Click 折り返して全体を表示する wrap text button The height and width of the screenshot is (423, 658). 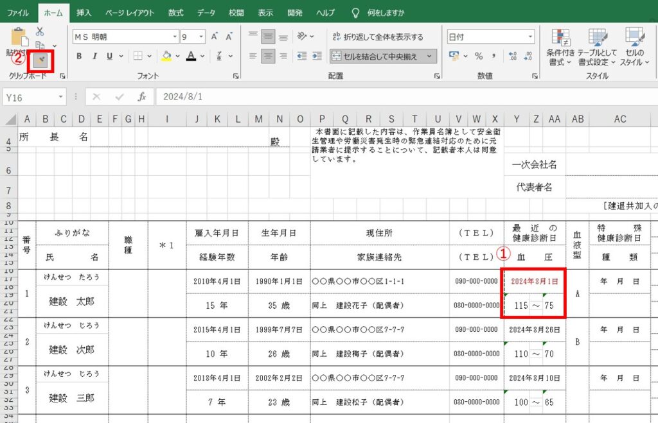(378, 37)
